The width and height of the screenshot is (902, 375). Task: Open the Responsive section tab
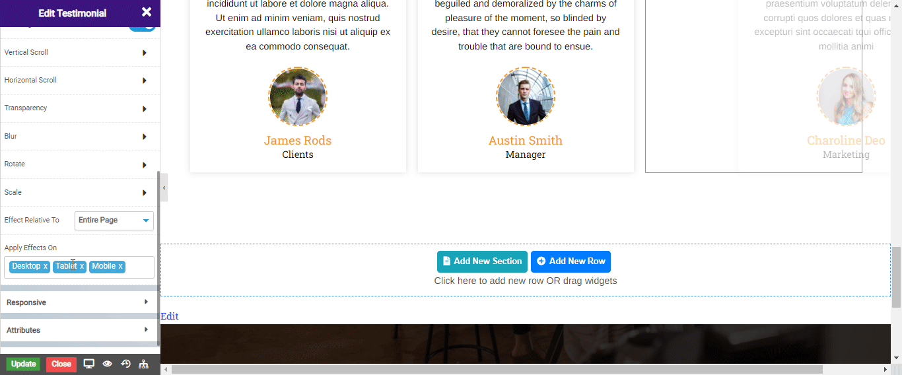(x=79, y=302)
